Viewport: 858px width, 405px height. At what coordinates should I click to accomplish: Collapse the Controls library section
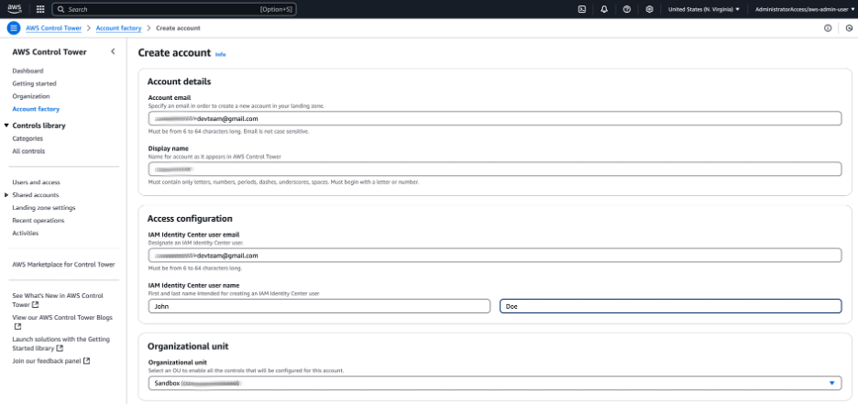[x=6, y=126]
